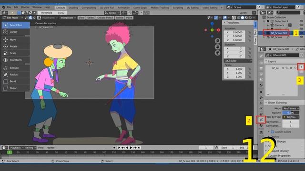This screenshot has width=305, height=171.
Task: Open the Edit Mode dropdown
Action: click(12, 18)
